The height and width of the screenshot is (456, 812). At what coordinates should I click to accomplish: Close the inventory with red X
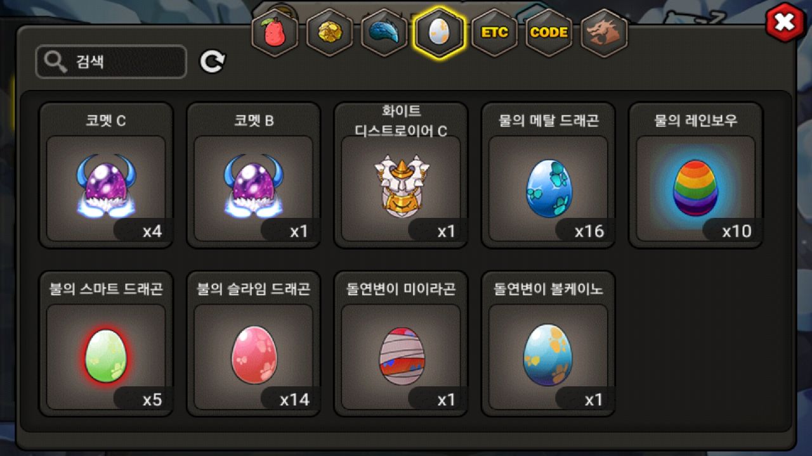(x=785, y=22)
